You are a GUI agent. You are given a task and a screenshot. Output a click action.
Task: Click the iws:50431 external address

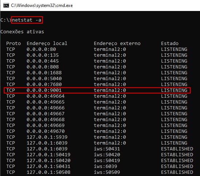(x=107, y=149)
